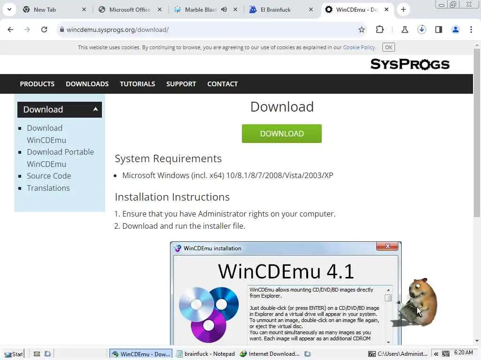Switch to WinCDEmu taskbar button
Image resolution: width=481 pixels, height=360 pixels.
141,354
